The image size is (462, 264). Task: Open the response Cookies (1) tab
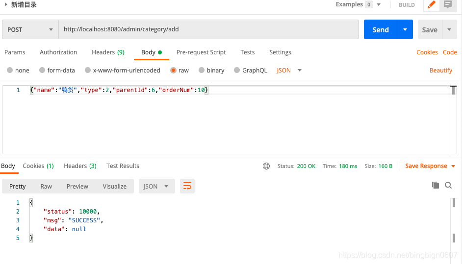click(x=38, y=166)
